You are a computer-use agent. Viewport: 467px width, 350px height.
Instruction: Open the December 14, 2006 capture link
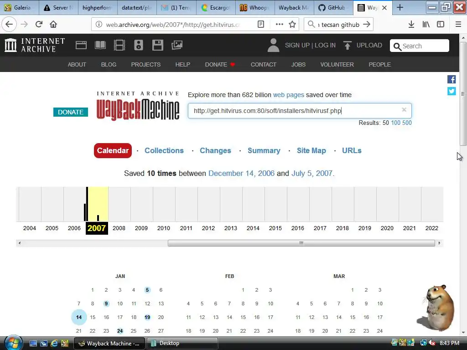[x=241, y=173]
